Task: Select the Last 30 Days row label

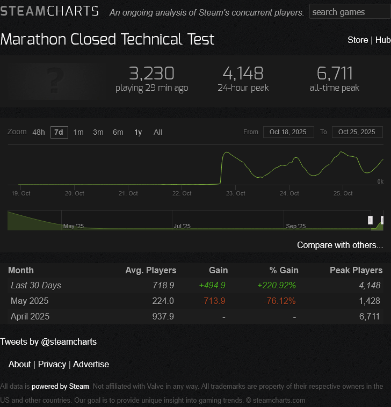Action: 36,286
